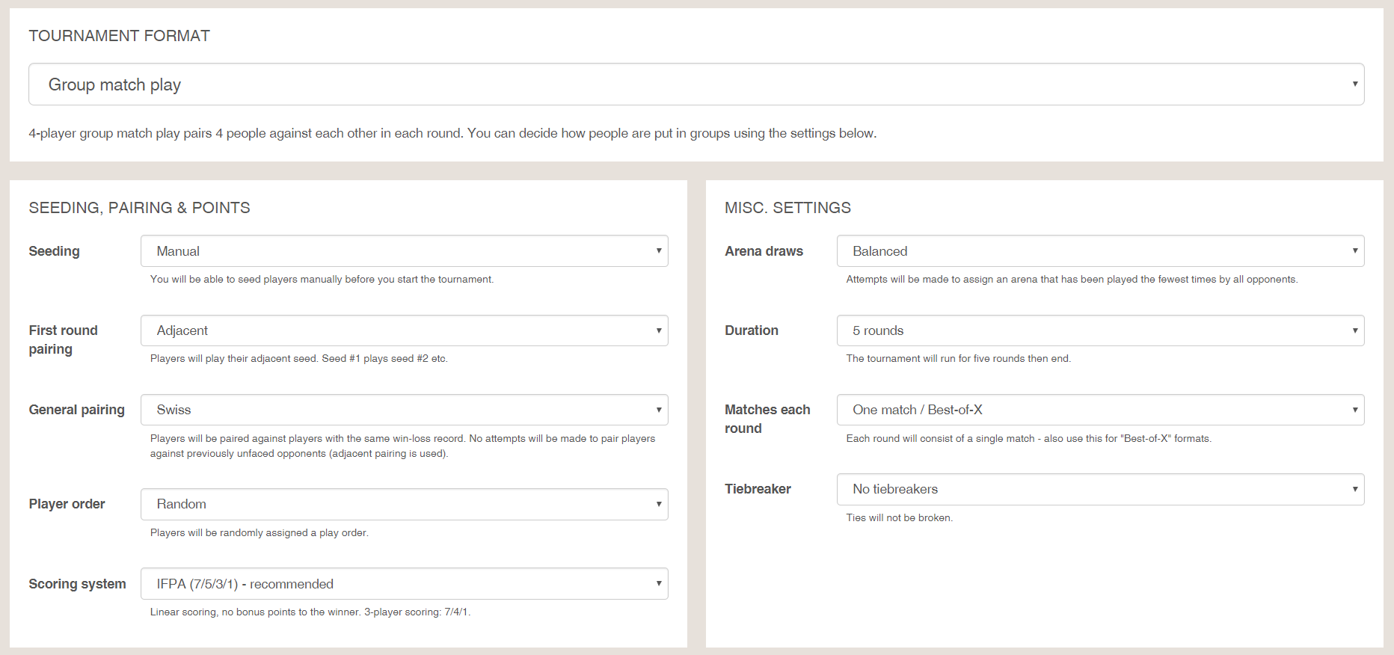Click the Misc. Settings heading

tap(787, 208)
